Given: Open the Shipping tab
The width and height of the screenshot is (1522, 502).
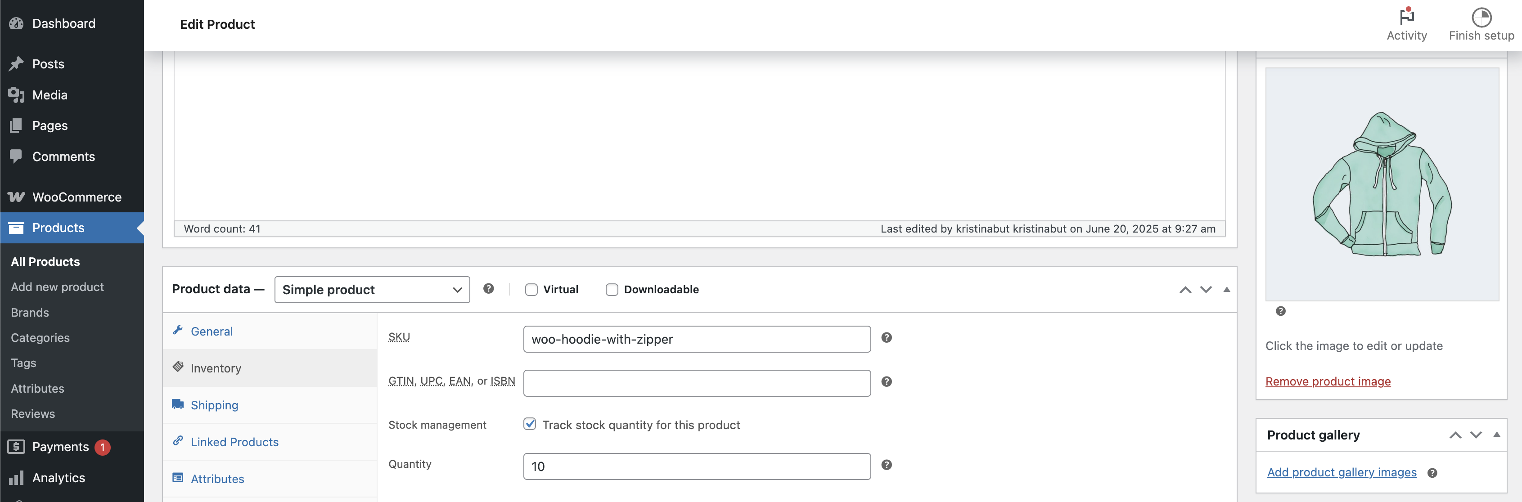Looking at the screenshot, I should tap(270, 405).
